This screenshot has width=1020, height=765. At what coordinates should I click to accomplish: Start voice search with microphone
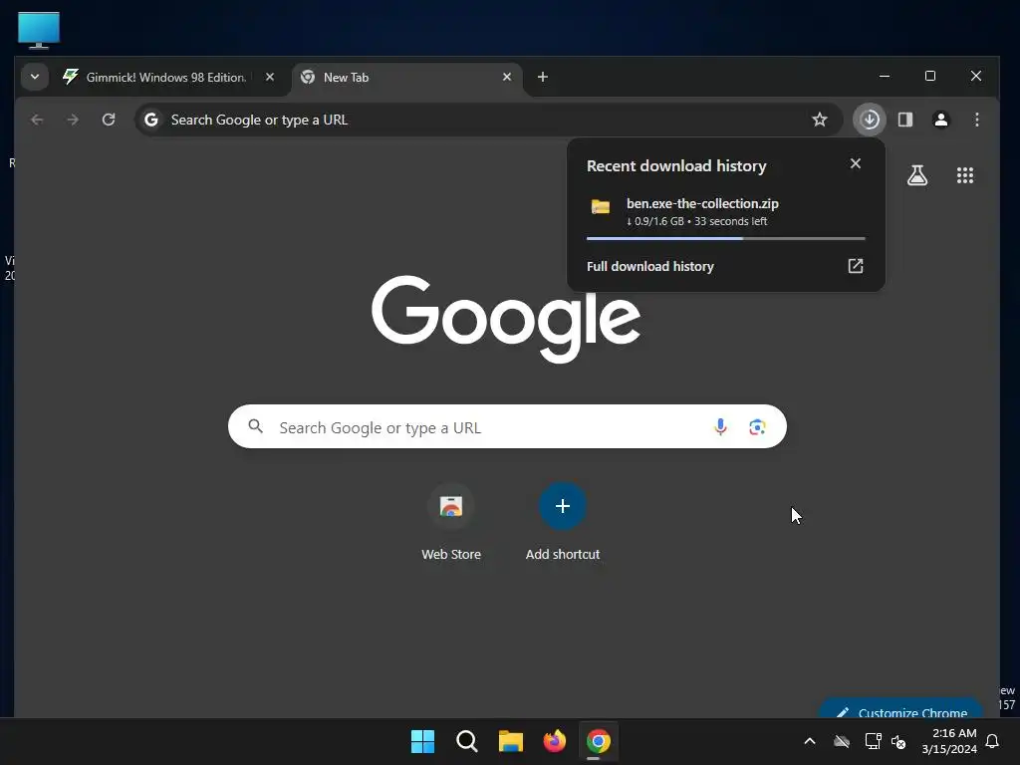point(720,426)
